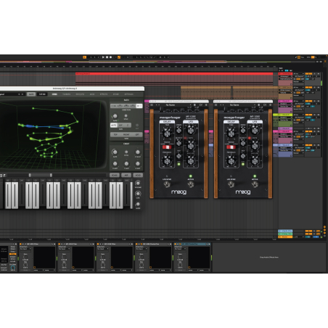The width and height of the screenshot is (328, 328).
Task: Toggle the Active footswitch on left Moogerfooger
Action: coord(191,184)
